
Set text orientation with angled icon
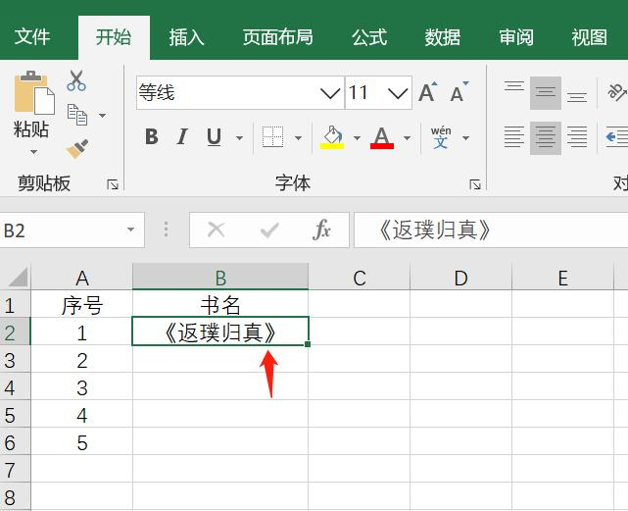(617, 92)
